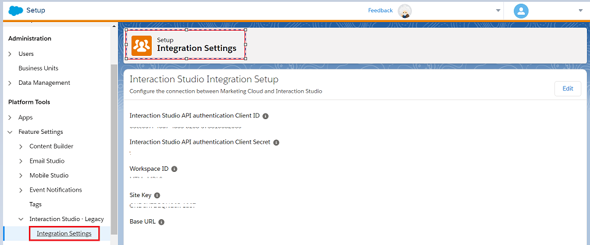Click the Platform Tools section heading
The width and height of the screenshot is (590, 245).
pos(29,102)
